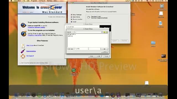This screenshot has height=99, width=177.
Task: Select the green Steam installer desktop icon
Action: point(74,72)
